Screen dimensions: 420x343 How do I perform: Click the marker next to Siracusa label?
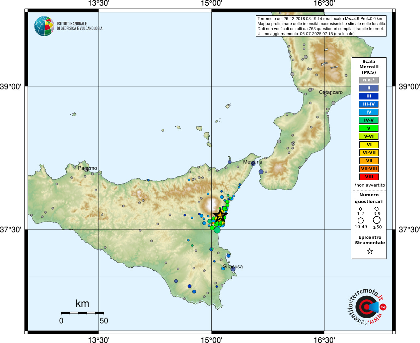233,269
